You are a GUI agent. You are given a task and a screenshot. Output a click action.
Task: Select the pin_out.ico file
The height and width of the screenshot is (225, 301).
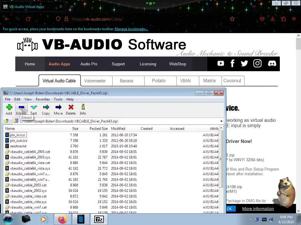[x=19, y=141]
